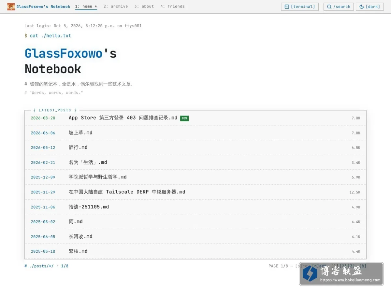Click the /search button
Screen dimensions: 391x293
339,7
